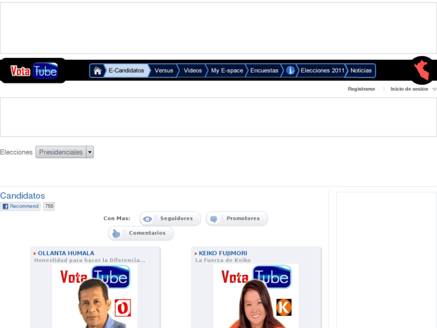The height and width of the screenshot is (328, 437).
Task: Open the E-Candidatos tab
Action: pyautogui.click(x=126, y=70)
